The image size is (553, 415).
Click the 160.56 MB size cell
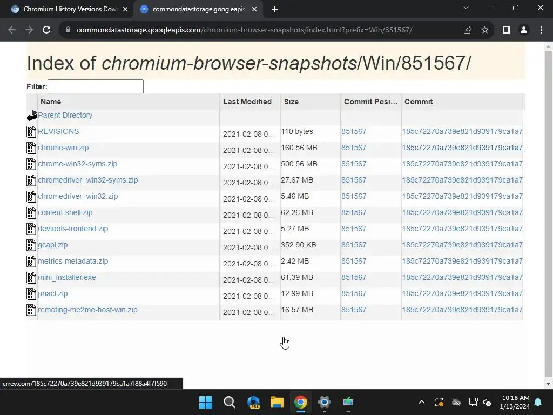(x=299, y=148)
